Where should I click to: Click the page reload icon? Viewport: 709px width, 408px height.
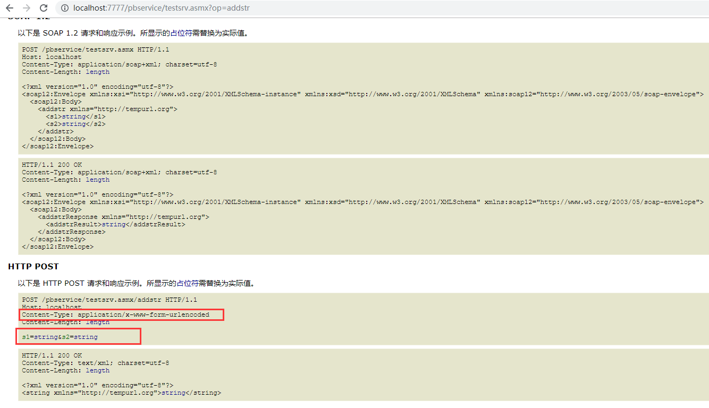click(43, 8)
